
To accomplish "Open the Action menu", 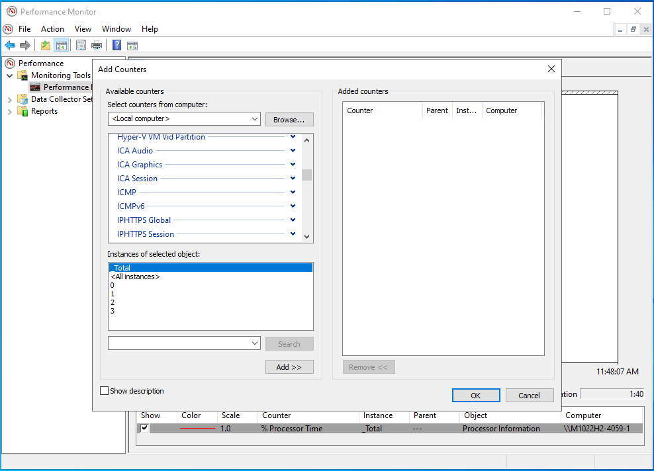I will [52, 29].
